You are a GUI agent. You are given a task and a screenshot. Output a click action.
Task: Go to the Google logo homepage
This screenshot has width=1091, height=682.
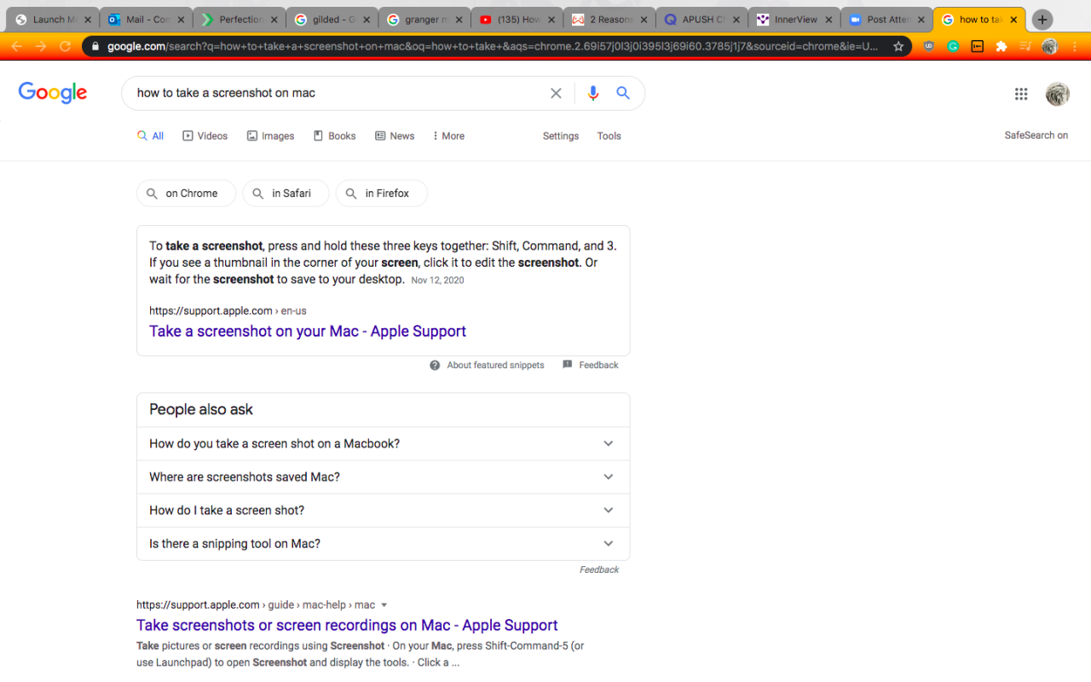point(53,93)
